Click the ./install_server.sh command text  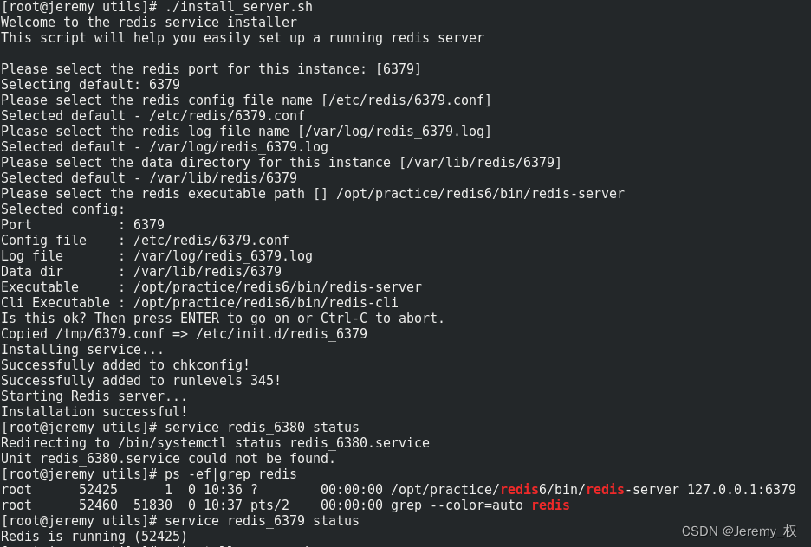click(238, 7)
